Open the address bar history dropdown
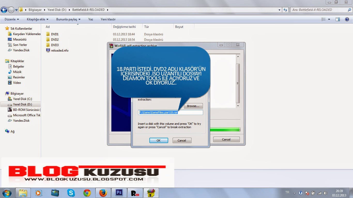This screenshot has width=353, height=198. click(280, 10)
